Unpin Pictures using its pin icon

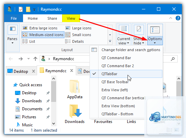point(48,117)
